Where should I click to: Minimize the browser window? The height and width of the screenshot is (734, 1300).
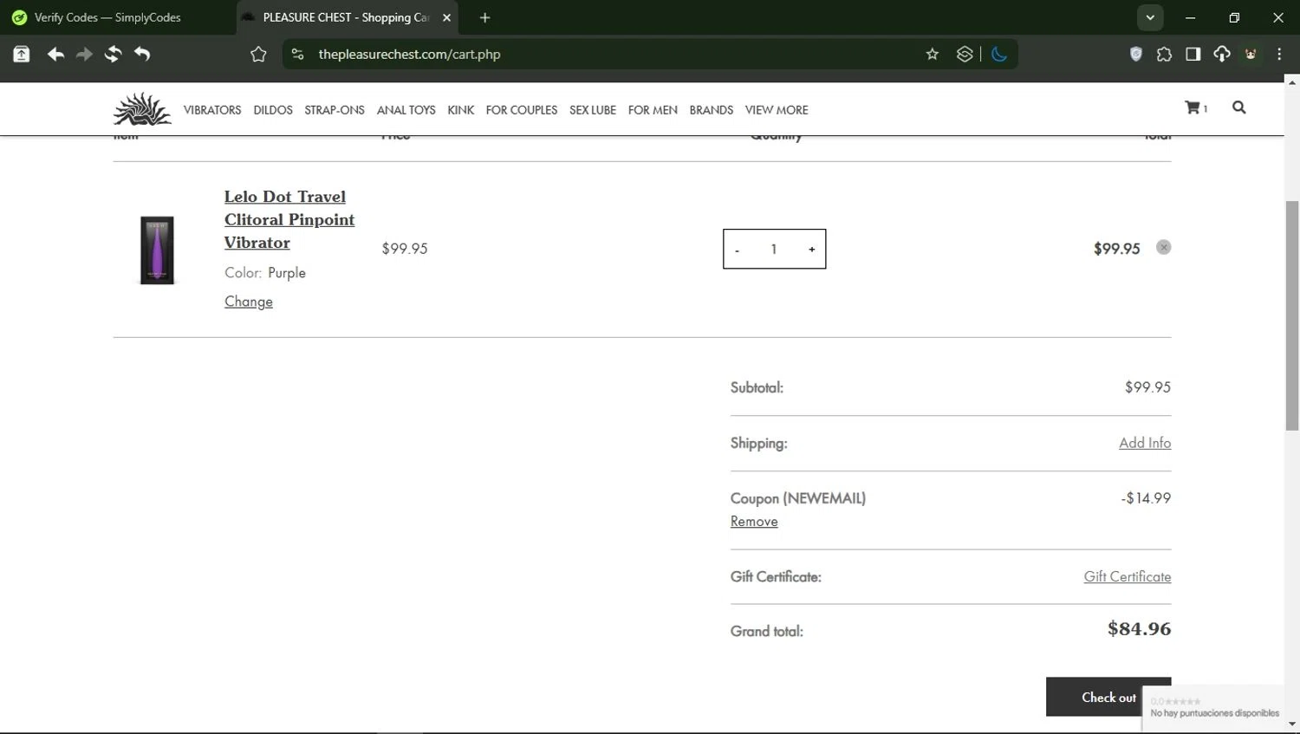pyautogui.click(x=1190, y=17)
